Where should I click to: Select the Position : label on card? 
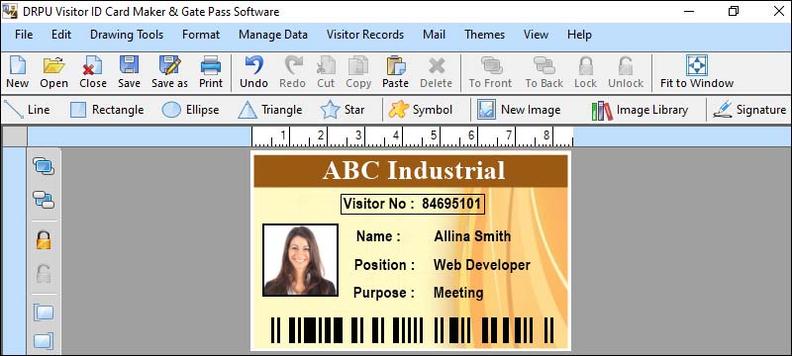click(384, 265)
